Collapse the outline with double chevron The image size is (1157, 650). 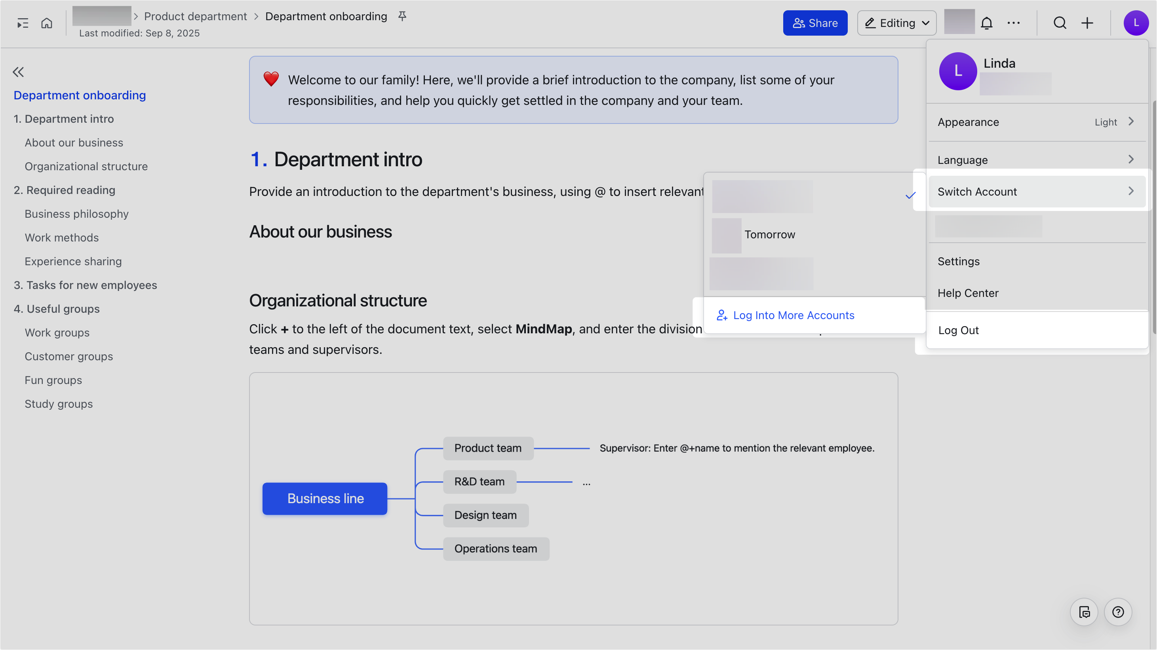point(19,72)
